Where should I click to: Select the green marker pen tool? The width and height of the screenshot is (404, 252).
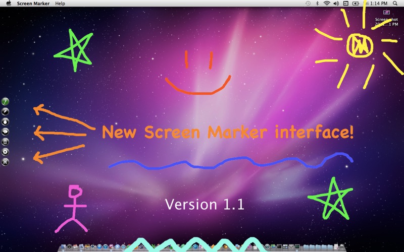(x=6, y=101)
